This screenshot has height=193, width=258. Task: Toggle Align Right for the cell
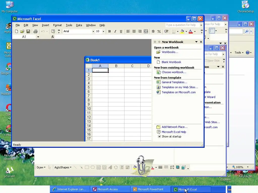point(140,31)
